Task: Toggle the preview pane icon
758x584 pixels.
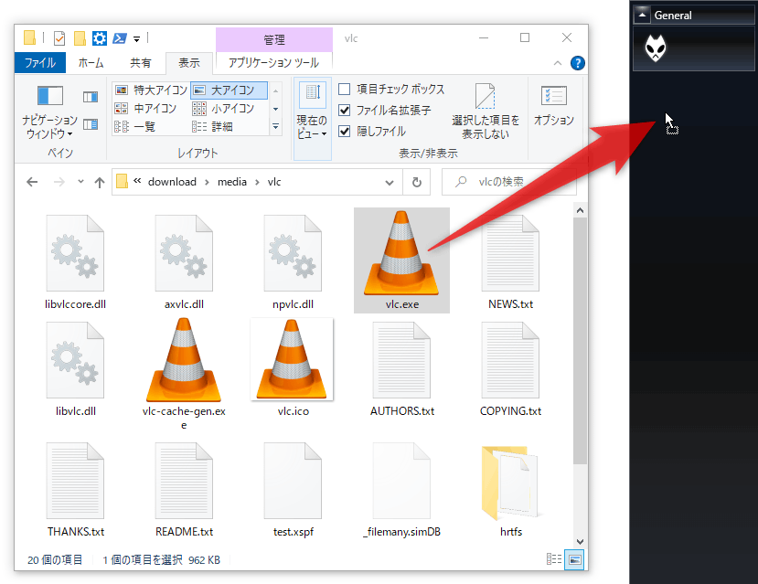Action: pos(91,97)
